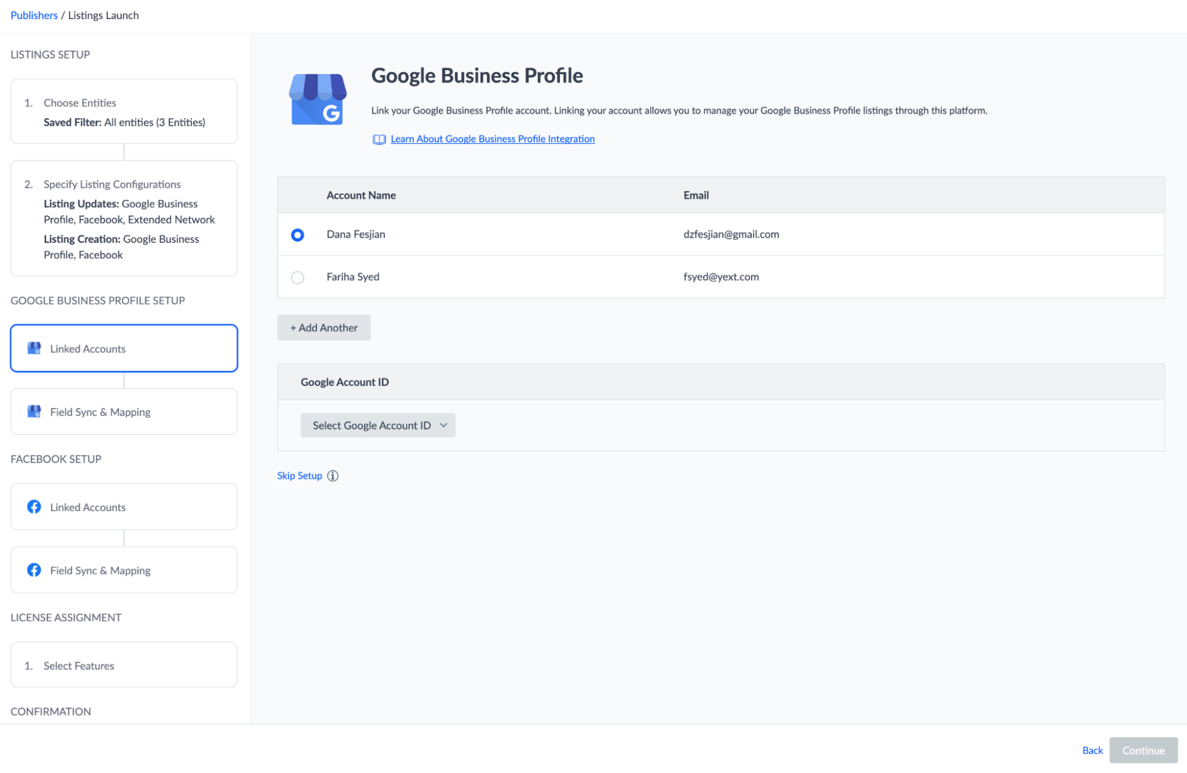Click the Field Sync & Mapping icon in Google setup

pyautogui.click(x=34, y=411)
